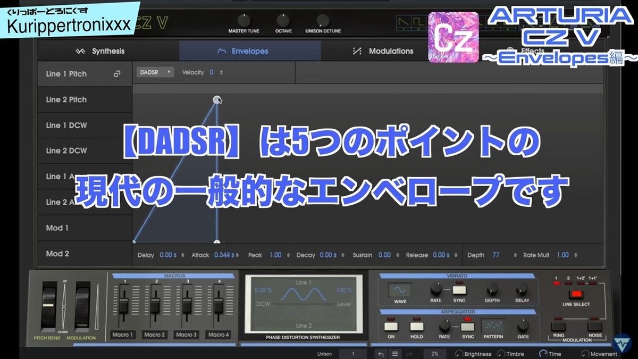The height and width of the screenshot is (359, 638).
Task: Enable Noise modulation button
Action: click(x=594, y=326)
